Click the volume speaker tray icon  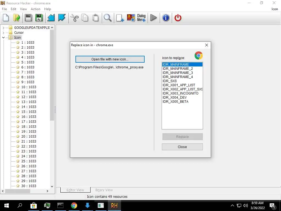tap(246, 206)
